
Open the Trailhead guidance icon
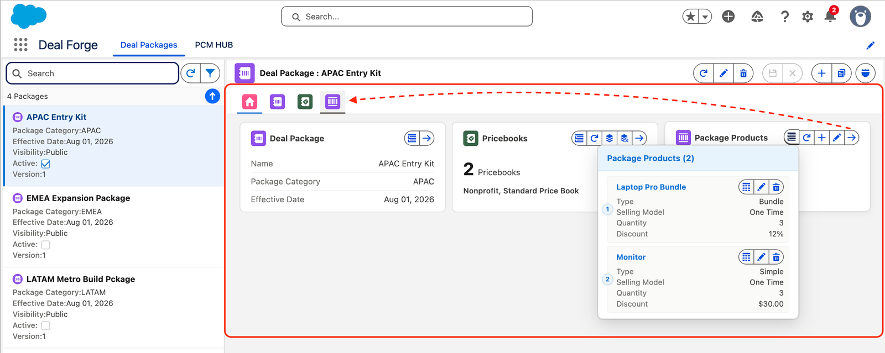pyautogui.click(x=757, y=17)
